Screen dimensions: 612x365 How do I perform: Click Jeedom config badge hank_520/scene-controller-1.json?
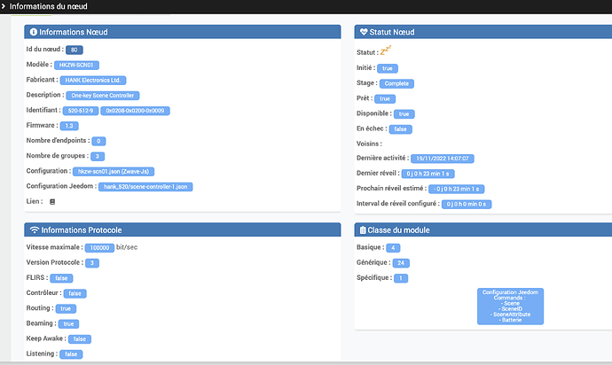(x=145, y=187)
